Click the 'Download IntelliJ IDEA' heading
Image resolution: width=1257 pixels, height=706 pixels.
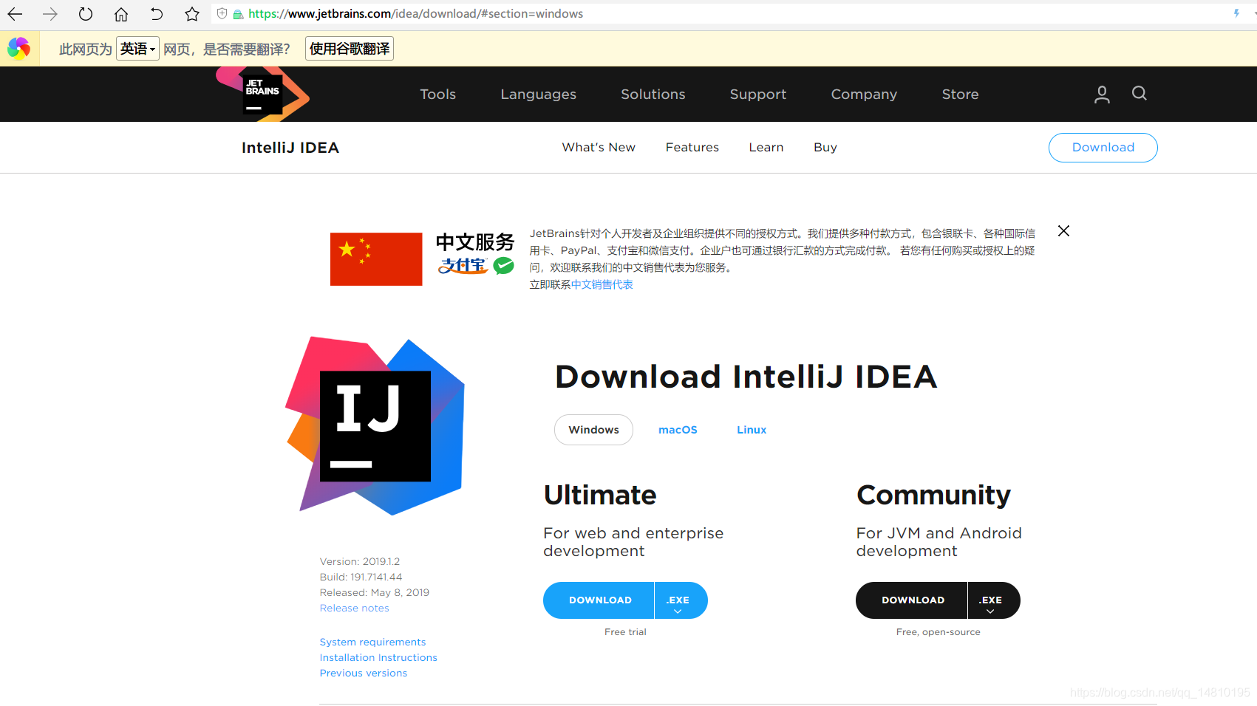click(x=746, y=377)
